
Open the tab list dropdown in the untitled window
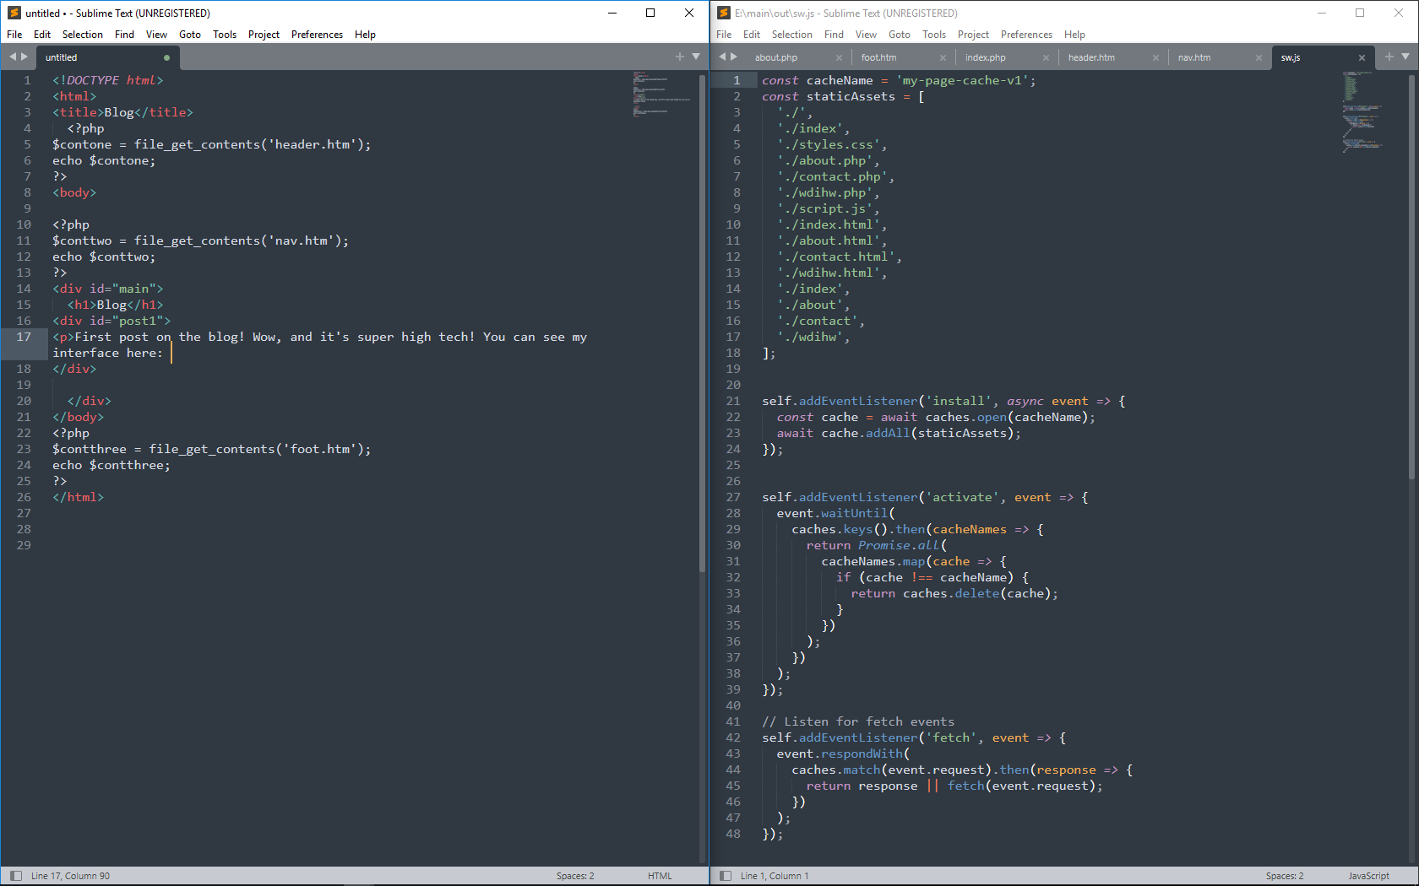tap(694, 57)
